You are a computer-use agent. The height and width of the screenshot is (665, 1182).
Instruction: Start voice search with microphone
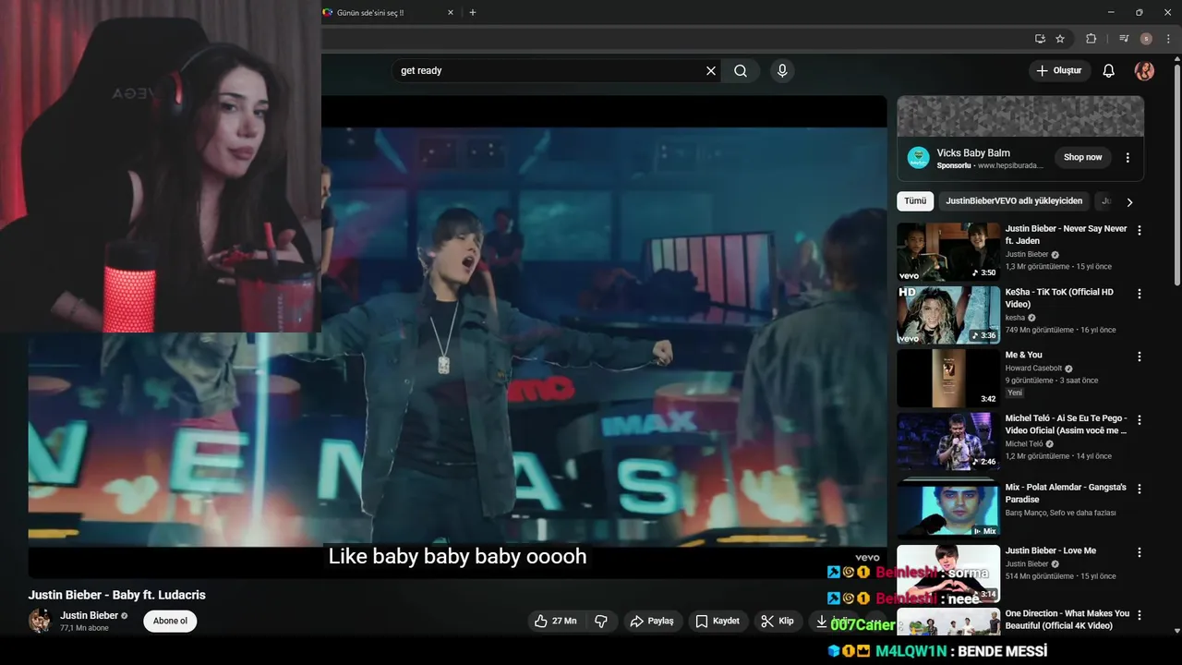pyautogui.click(x=782, y=70)
